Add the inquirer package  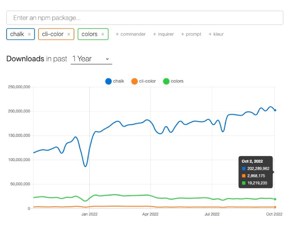point(163,34)
